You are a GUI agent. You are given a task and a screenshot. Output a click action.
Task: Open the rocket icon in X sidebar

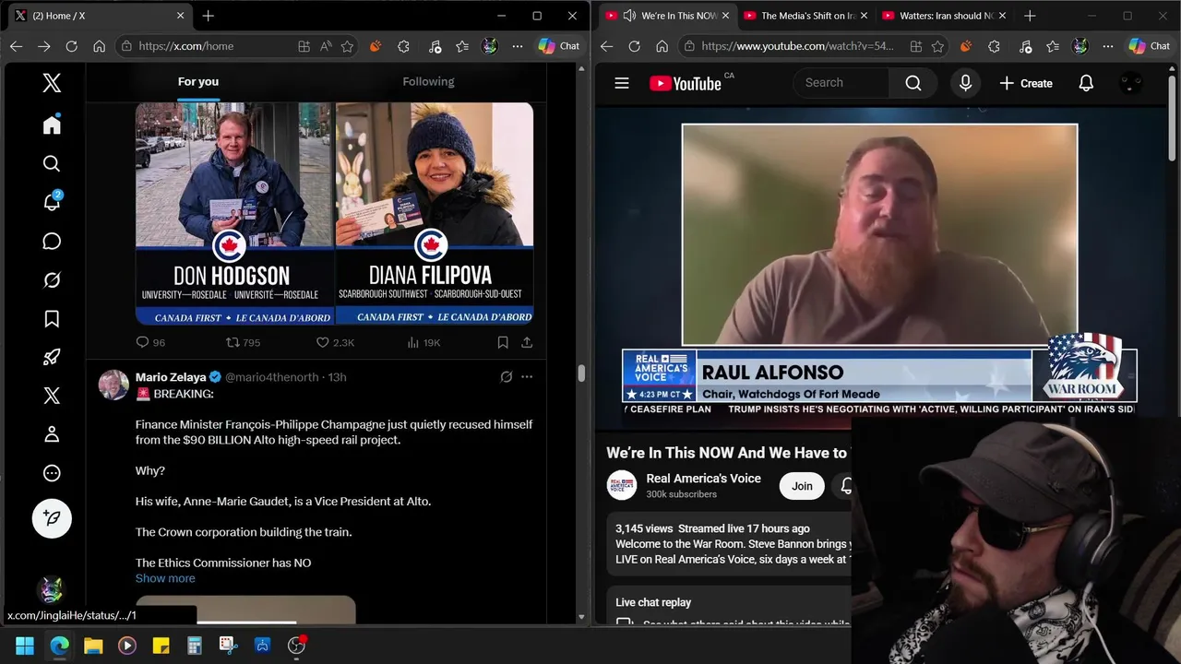[x=52, y=357]
